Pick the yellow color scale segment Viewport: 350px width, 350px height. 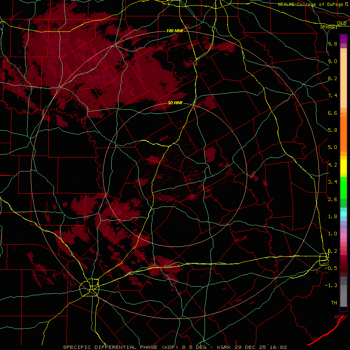click(343, 166)
